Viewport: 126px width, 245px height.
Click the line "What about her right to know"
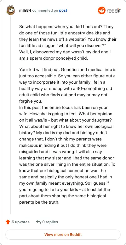click(x=66, y=126)
